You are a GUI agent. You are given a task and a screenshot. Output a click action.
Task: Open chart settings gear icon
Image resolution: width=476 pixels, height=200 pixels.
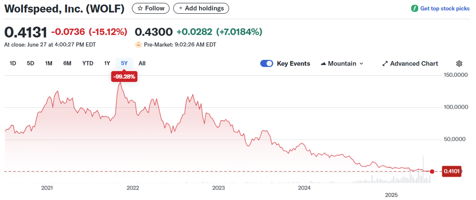(x=459, y=64)
